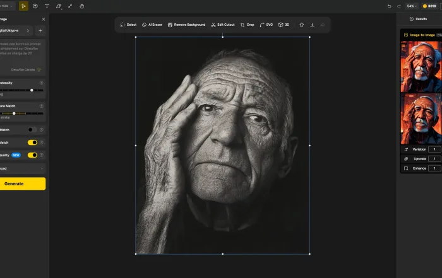Open the Results history tab
This screenshot has height=278, width=442.
tap(418, 19)
